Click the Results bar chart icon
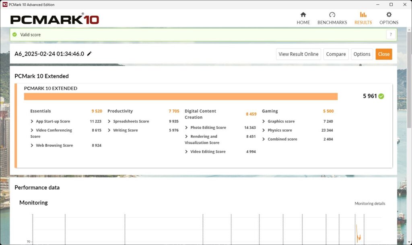 363,15
